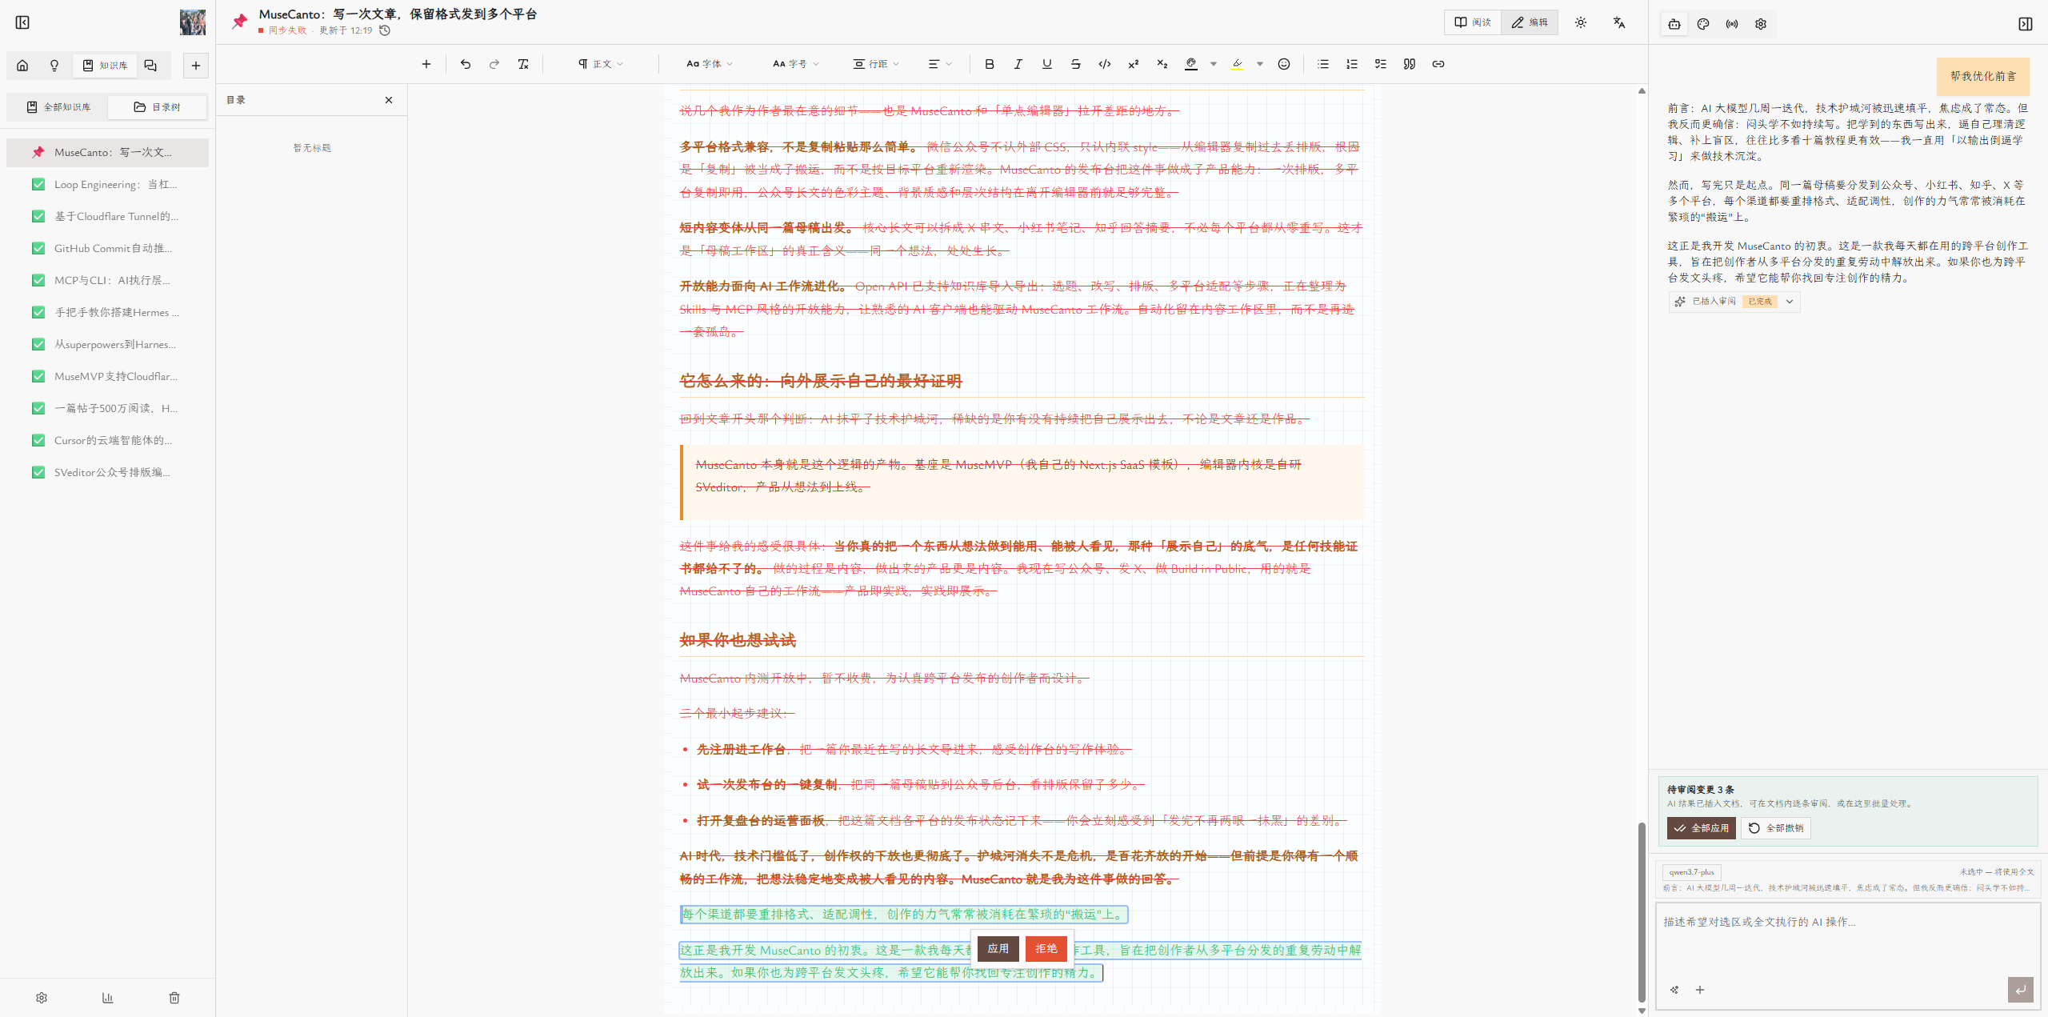Apply the suggested change with 应用
Image resolution: width=2048 pixels, height=1017 pixels.
tap(998, 949)
